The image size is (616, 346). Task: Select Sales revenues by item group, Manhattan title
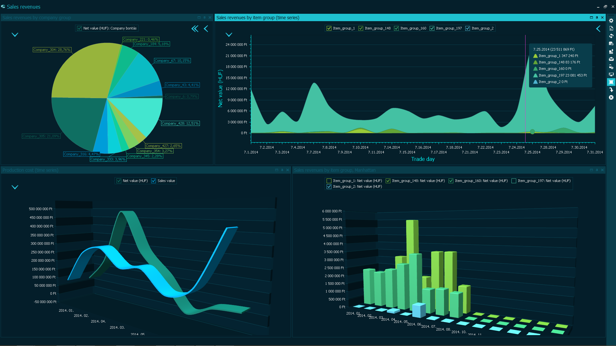point(335,170)
